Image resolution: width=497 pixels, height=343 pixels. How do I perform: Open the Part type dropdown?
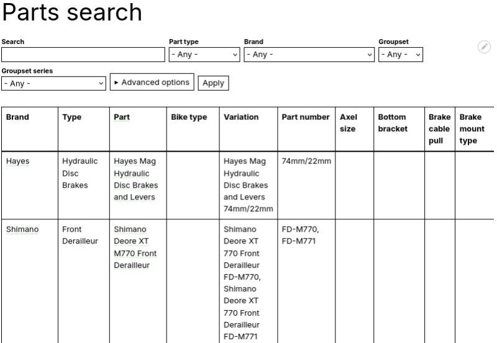coord(204,55)
